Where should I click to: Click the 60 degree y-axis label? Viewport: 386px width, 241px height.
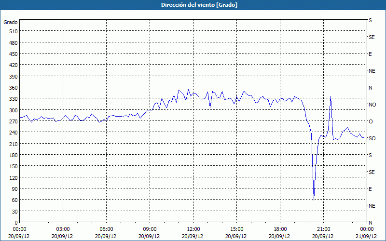click(15, 200)
